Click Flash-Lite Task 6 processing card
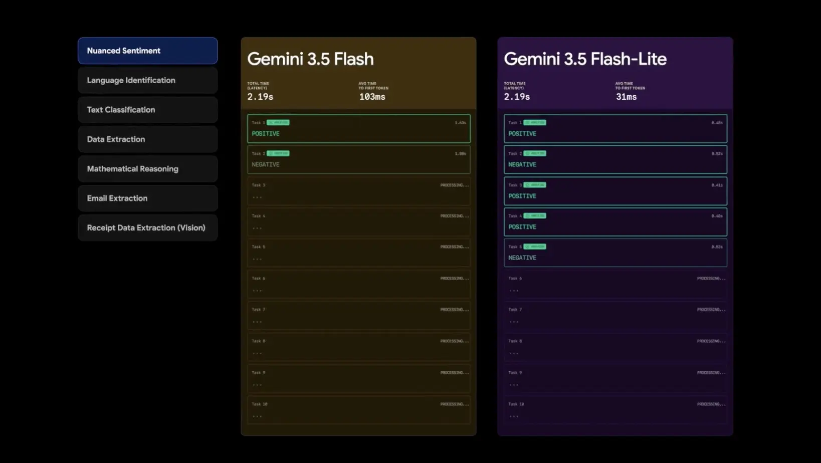 tap(615, 284)
